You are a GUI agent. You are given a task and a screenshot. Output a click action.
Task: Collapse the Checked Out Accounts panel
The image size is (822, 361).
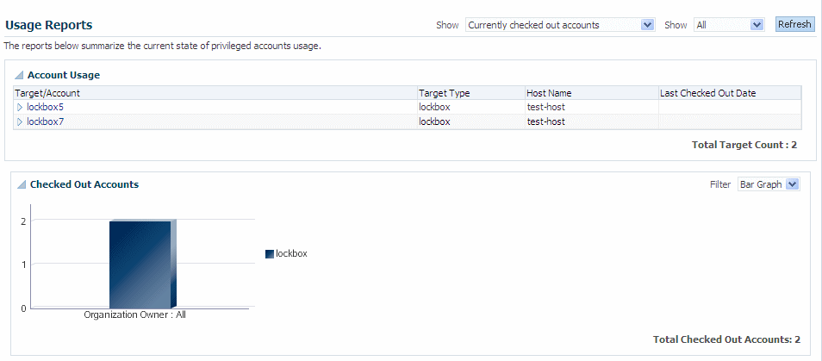(x=22, y=184)
